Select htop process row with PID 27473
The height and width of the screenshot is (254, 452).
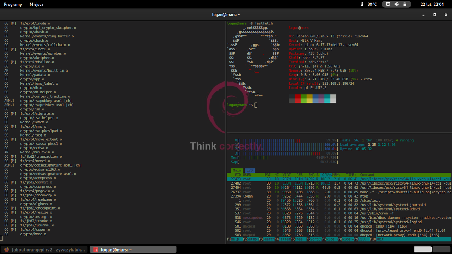[339, 179]
